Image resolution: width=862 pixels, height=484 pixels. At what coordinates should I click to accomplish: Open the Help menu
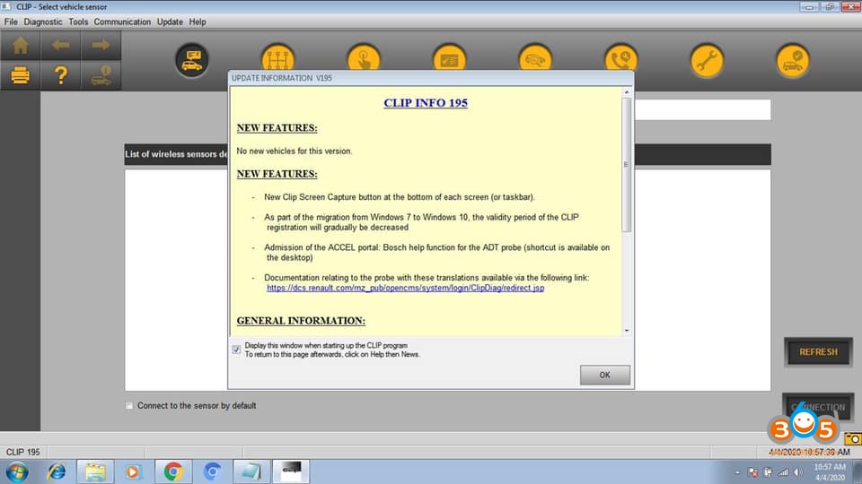coord(198,22)
